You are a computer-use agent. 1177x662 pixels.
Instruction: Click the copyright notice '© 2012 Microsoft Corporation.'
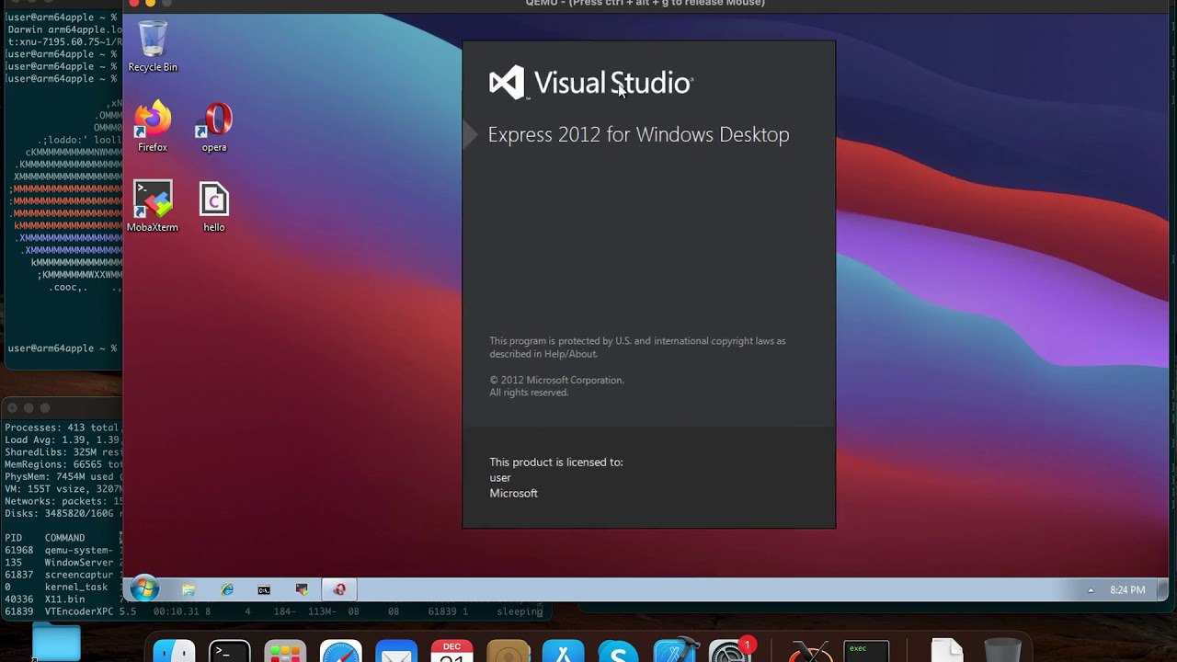click(556, 380)
